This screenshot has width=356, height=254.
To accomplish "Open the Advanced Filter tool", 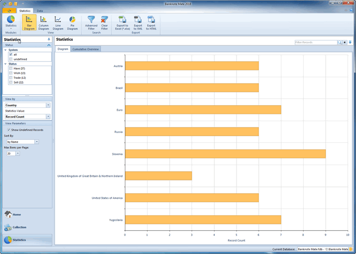I will point(91,22).
